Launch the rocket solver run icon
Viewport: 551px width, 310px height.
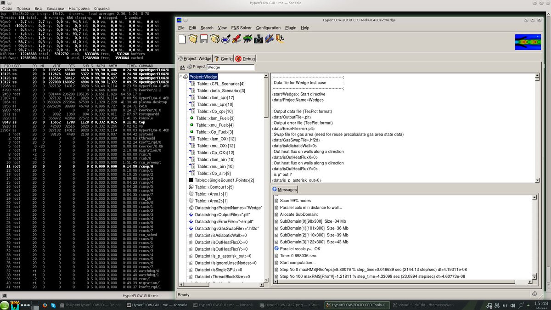(x=236, y=39)
